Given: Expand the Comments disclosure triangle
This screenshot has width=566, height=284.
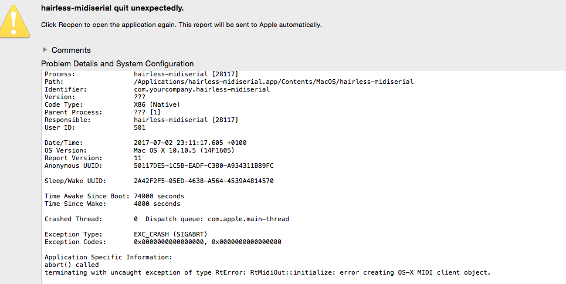Looking at the screenshot, I should pyautogui.click(x=45, y=50).
